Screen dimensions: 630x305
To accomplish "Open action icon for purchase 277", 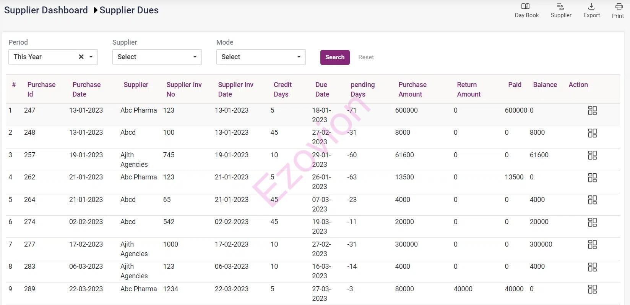I will (x=592, y=245).
